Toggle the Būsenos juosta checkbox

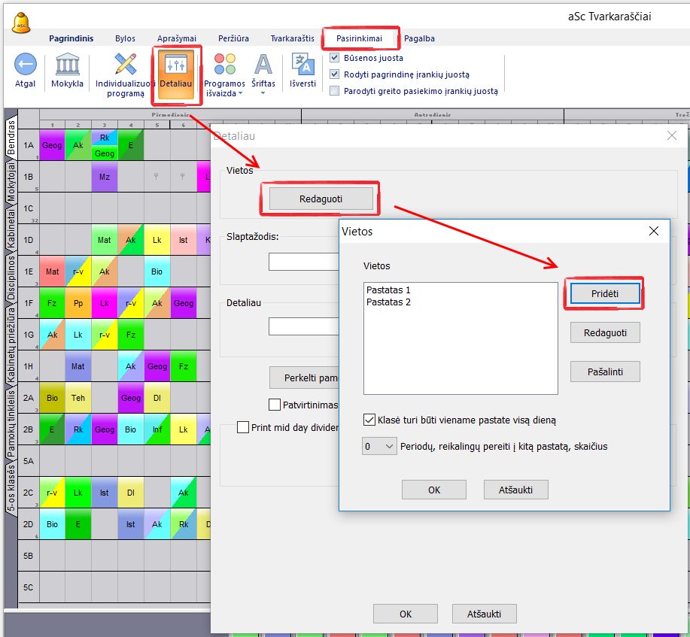[335, 58]
